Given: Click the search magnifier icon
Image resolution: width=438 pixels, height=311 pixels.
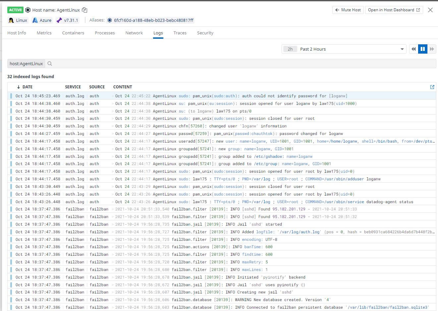Looking at the screenshot, I should pos(50,64).
